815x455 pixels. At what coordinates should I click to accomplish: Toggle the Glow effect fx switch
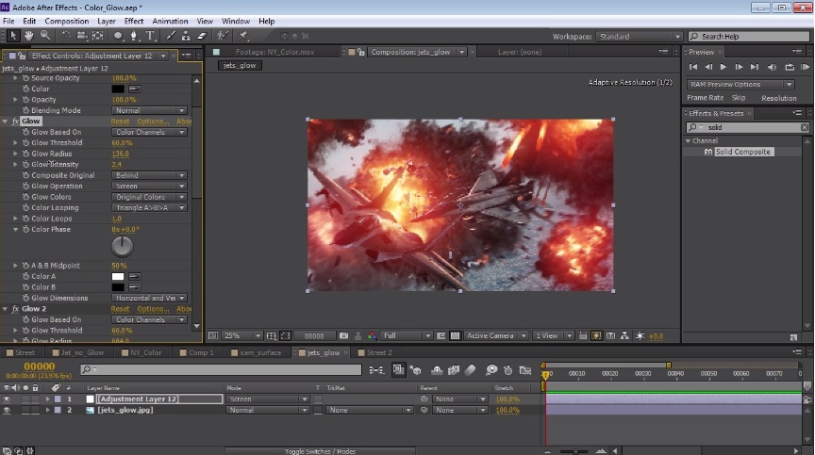[16, 122]
